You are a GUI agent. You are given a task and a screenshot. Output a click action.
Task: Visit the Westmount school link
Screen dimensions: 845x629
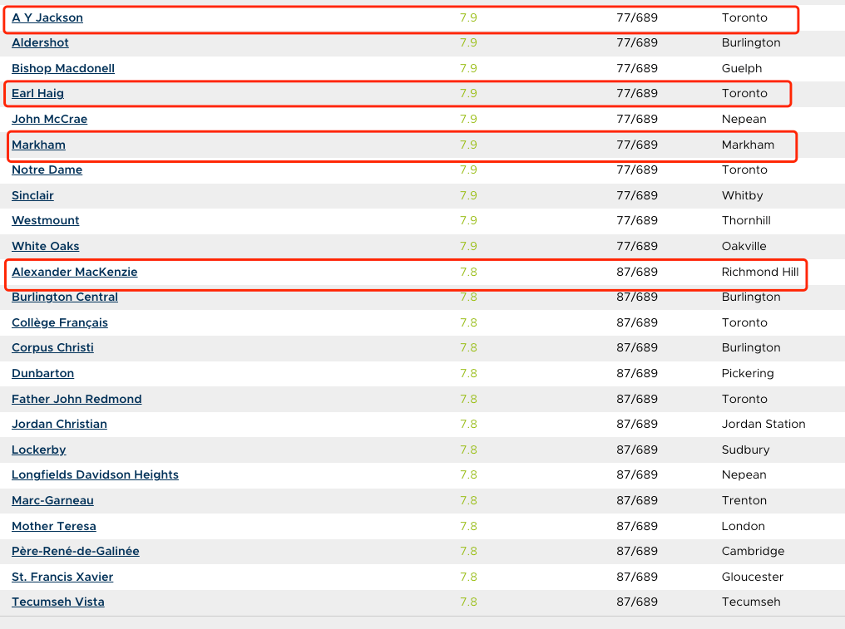45,220
